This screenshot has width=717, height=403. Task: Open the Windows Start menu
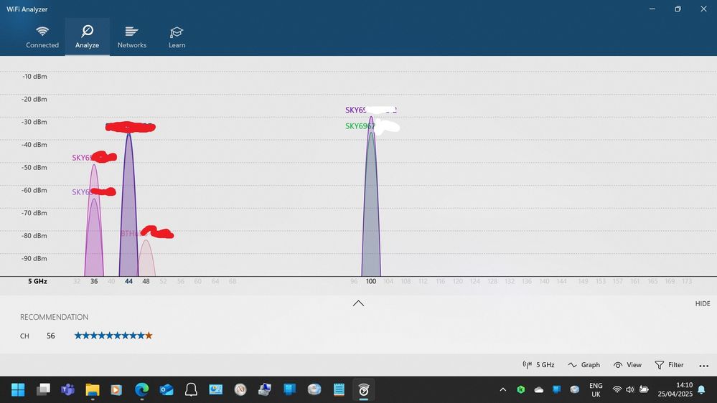coord(18,390)
